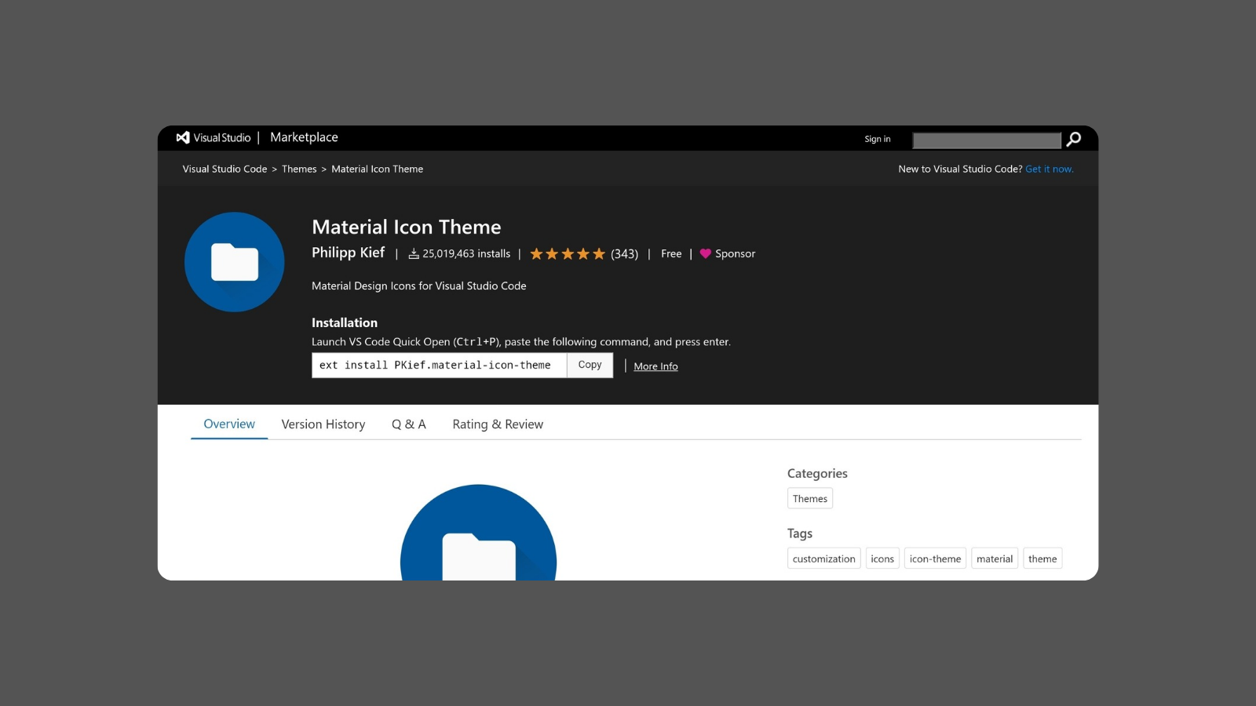The image size is (1256, 706).
Task: Open the More Info link
Action: (655, 366)
